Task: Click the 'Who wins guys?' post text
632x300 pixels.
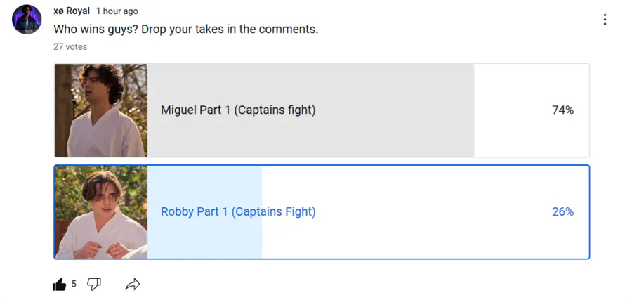Action: tap(186, 30)
